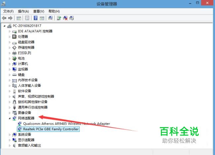The image size is (215, 155).
Task: Expand the 打印队列 category arrow
Action: [x=10, y=53]
